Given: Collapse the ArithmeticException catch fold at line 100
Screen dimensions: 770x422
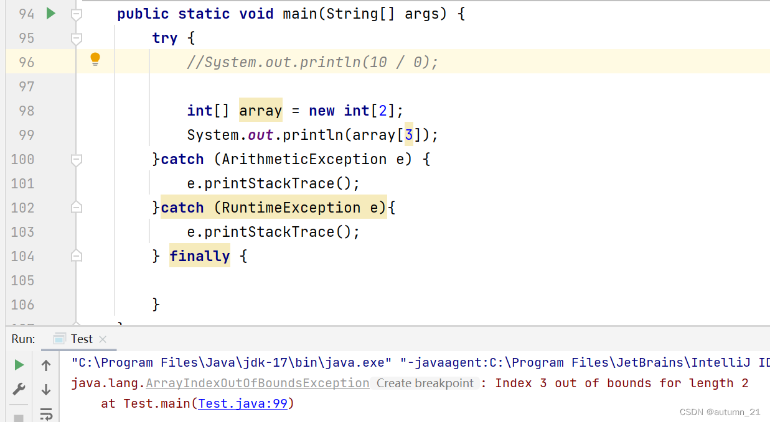Looking at the screenshot, I should click(x=77, y=160).
